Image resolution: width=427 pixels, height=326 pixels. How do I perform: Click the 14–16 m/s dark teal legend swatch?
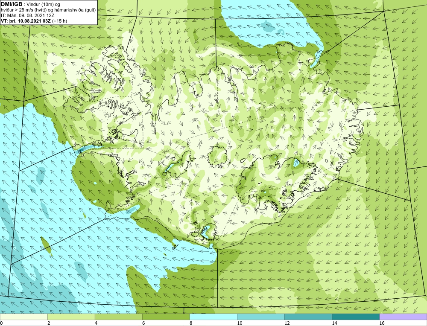(355, 317)
